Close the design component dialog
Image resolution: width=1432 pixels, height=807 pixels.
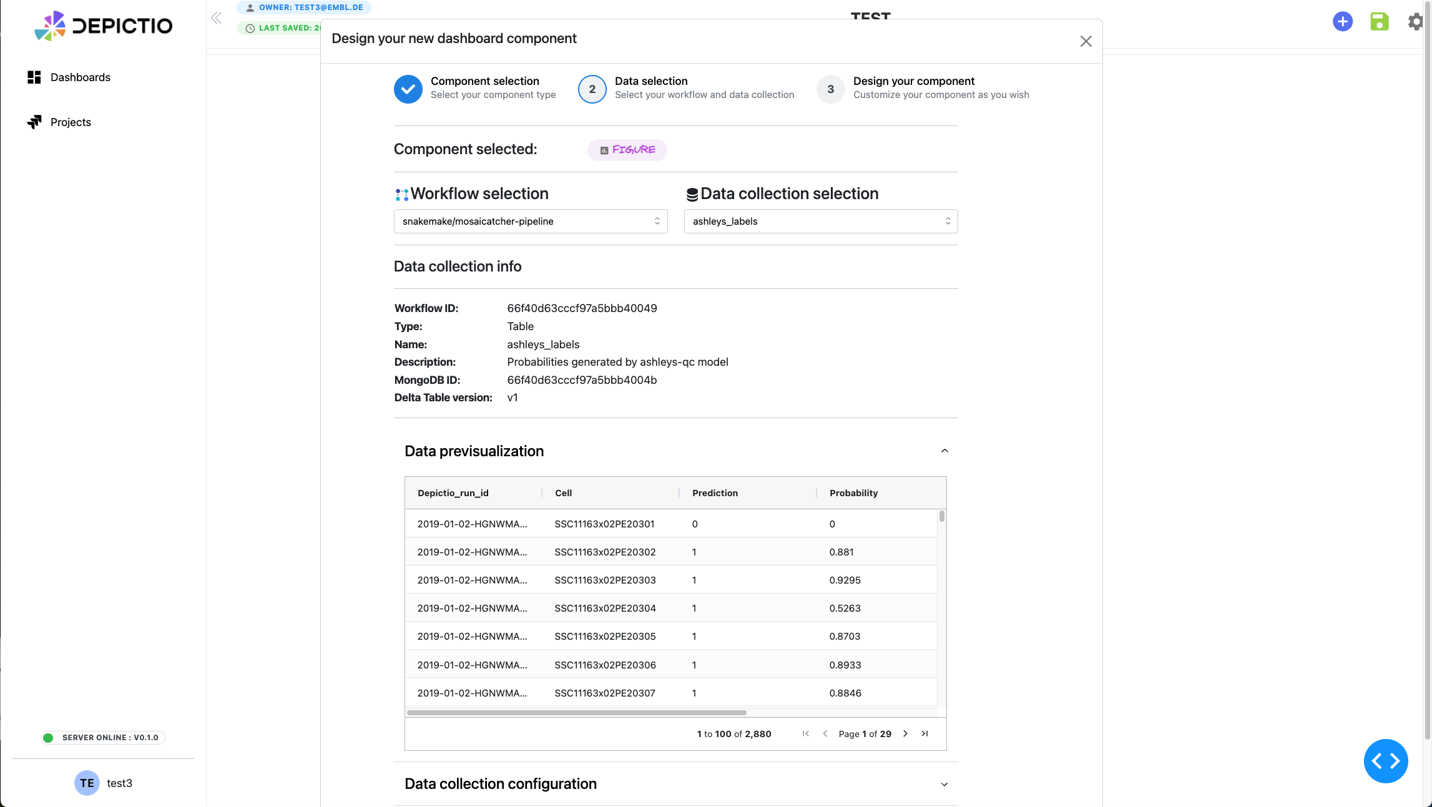point(1086,41)
